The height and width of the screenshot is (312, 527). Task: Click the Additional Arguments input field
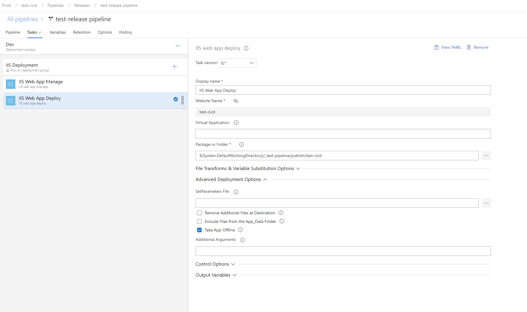(x=343, y=251)
